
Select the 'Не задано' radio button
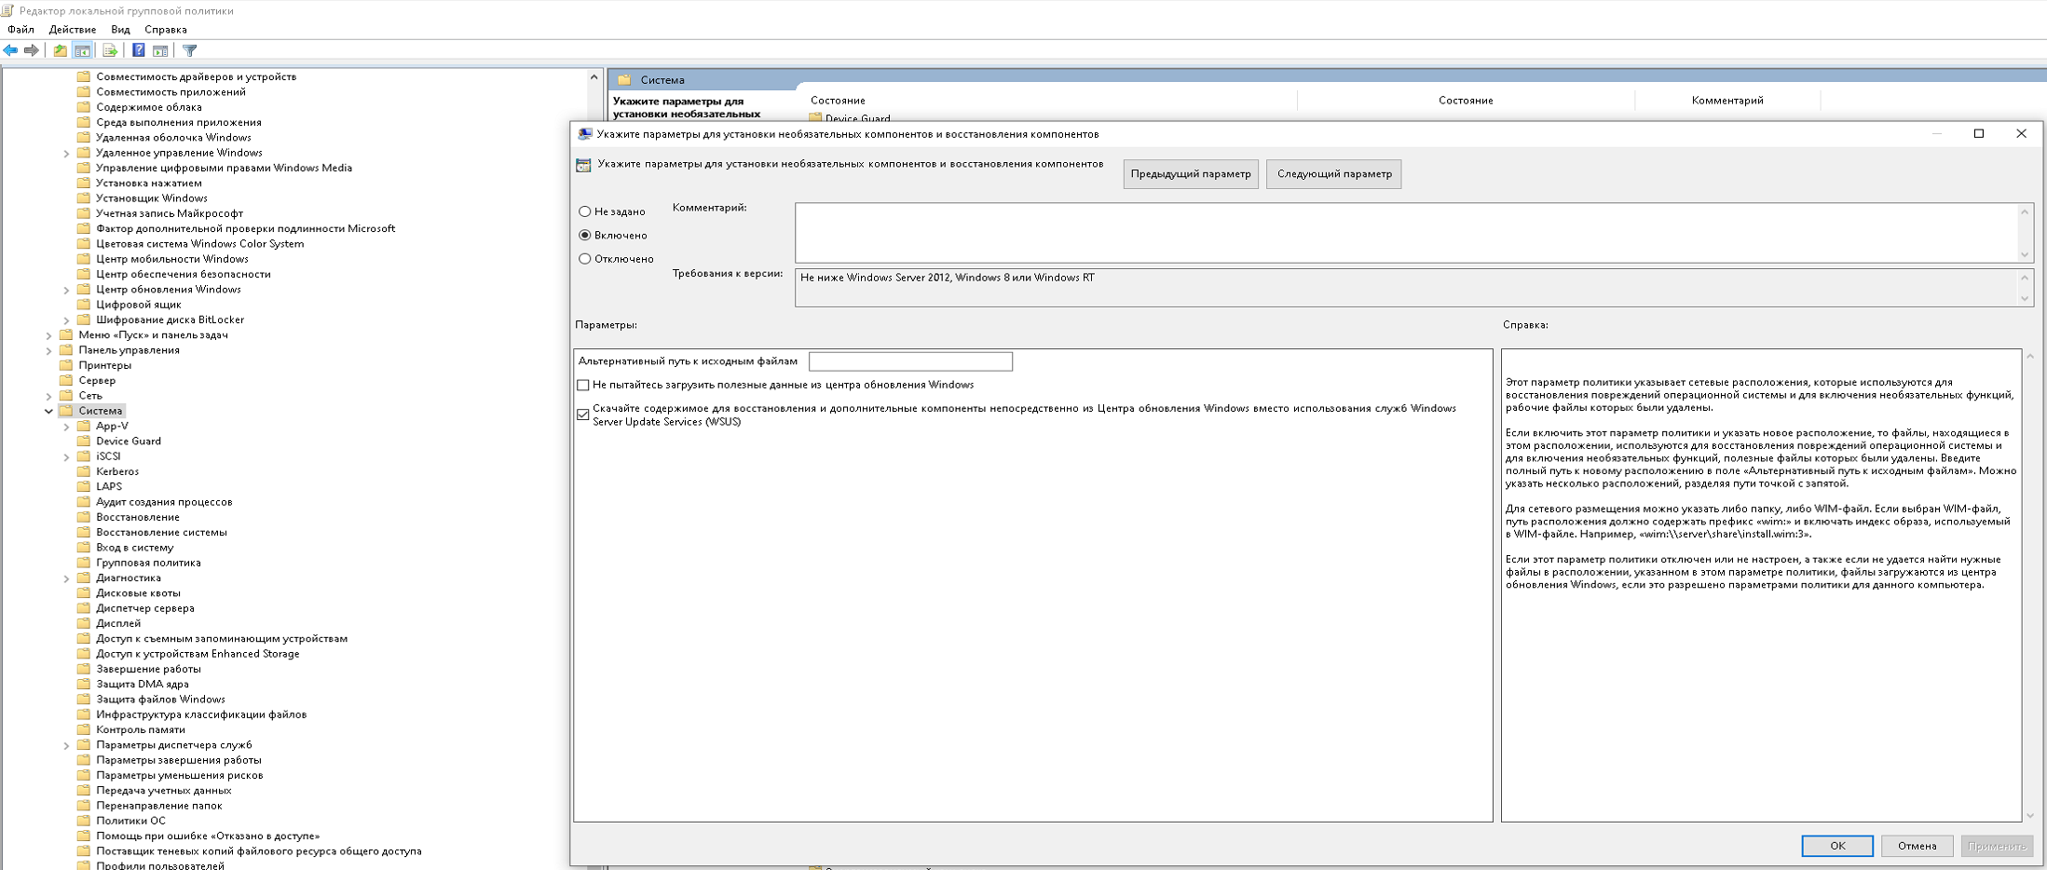[x=585, y=211]
